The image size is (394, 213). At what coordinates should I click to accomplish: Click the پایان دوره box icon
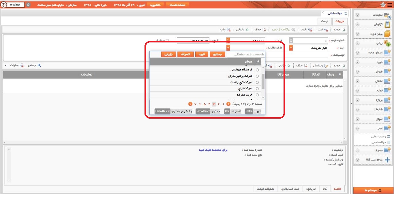click(387, 34)
